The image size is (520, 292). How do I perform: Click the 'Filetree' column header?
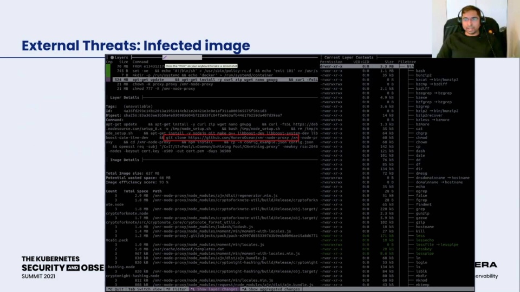407,62
